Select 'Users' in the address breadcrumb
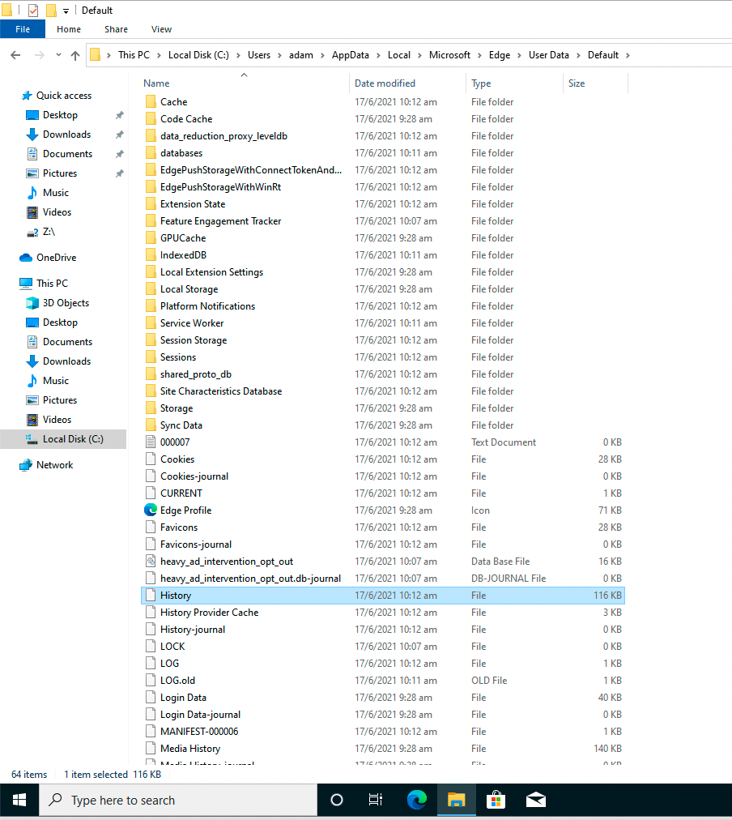Screen dimensions: 732x820 (259, 55)
